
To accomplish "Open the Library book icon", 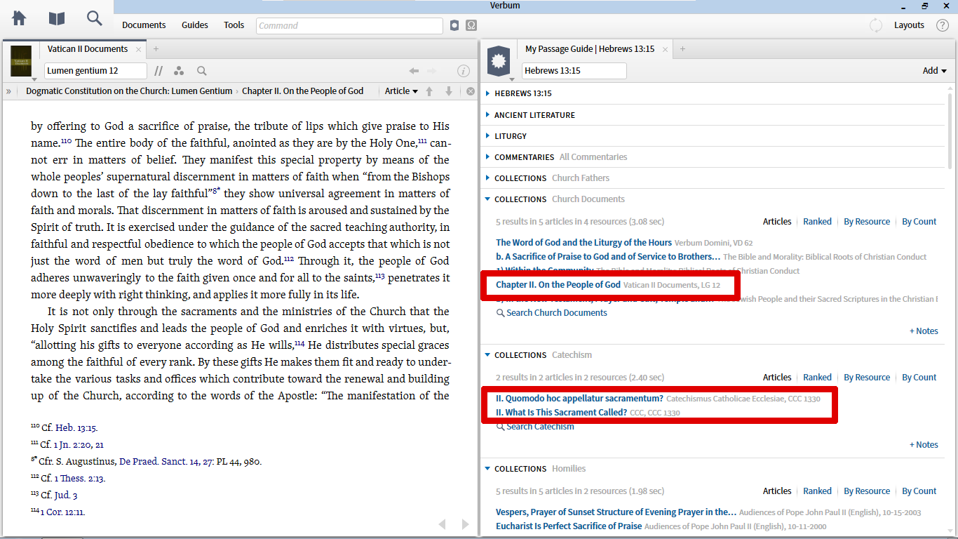I will [x=57, y=18].
